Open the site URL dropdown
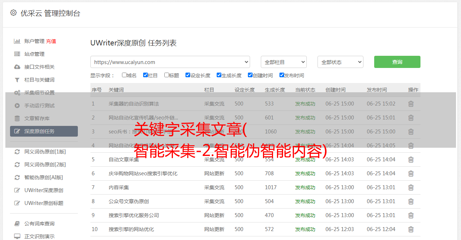This screenshot has width=461, height=240. pyautogui.click(x=170, y=62)
